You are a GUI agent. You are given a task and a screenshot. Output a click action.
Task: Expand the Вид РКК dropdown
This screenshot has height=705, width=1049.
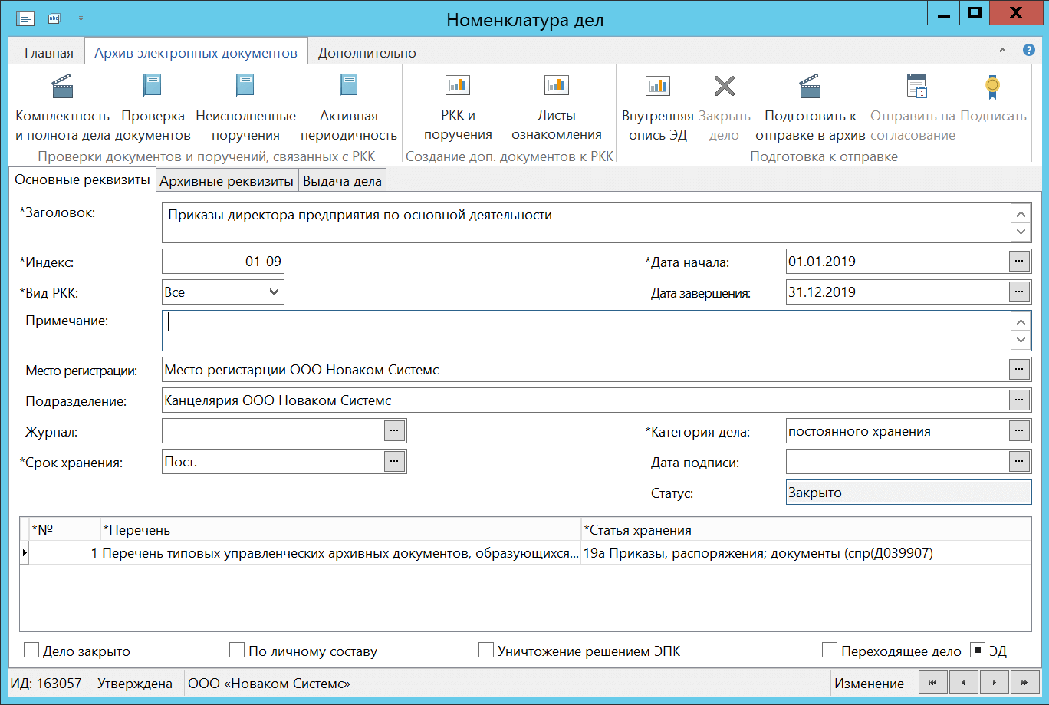(x=274, y=292)
